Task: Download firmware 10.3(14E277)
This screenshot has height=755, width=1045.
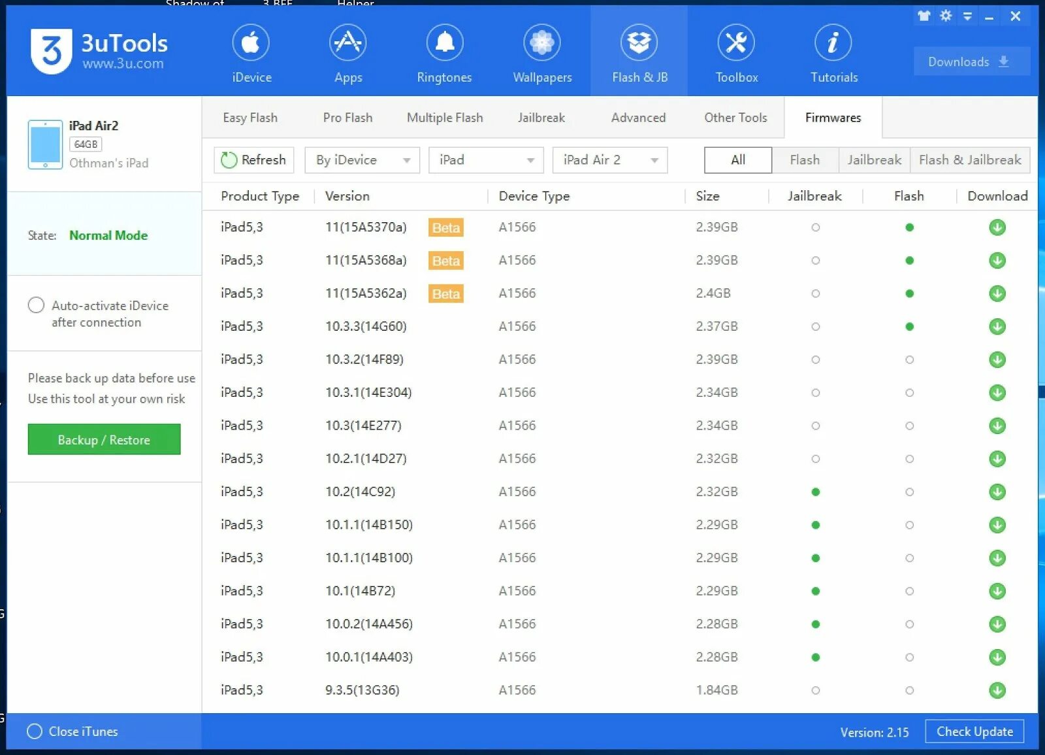Action: pos(997,426)
